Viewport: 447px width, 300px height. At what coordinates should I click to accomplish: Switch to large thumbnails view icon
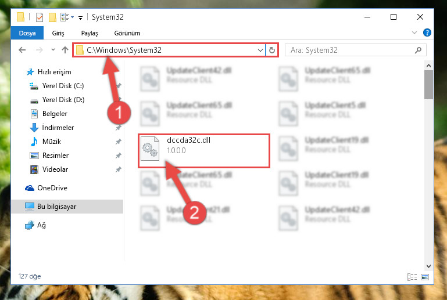pos(425,277)
